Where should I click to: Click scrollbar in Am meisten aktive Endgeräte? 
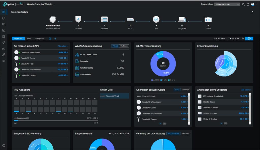[250, 109]
